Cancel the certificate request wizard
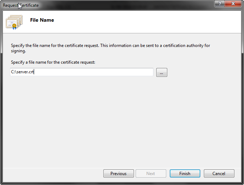The height and width of the screenshot is (185, 244). (219, 174)
